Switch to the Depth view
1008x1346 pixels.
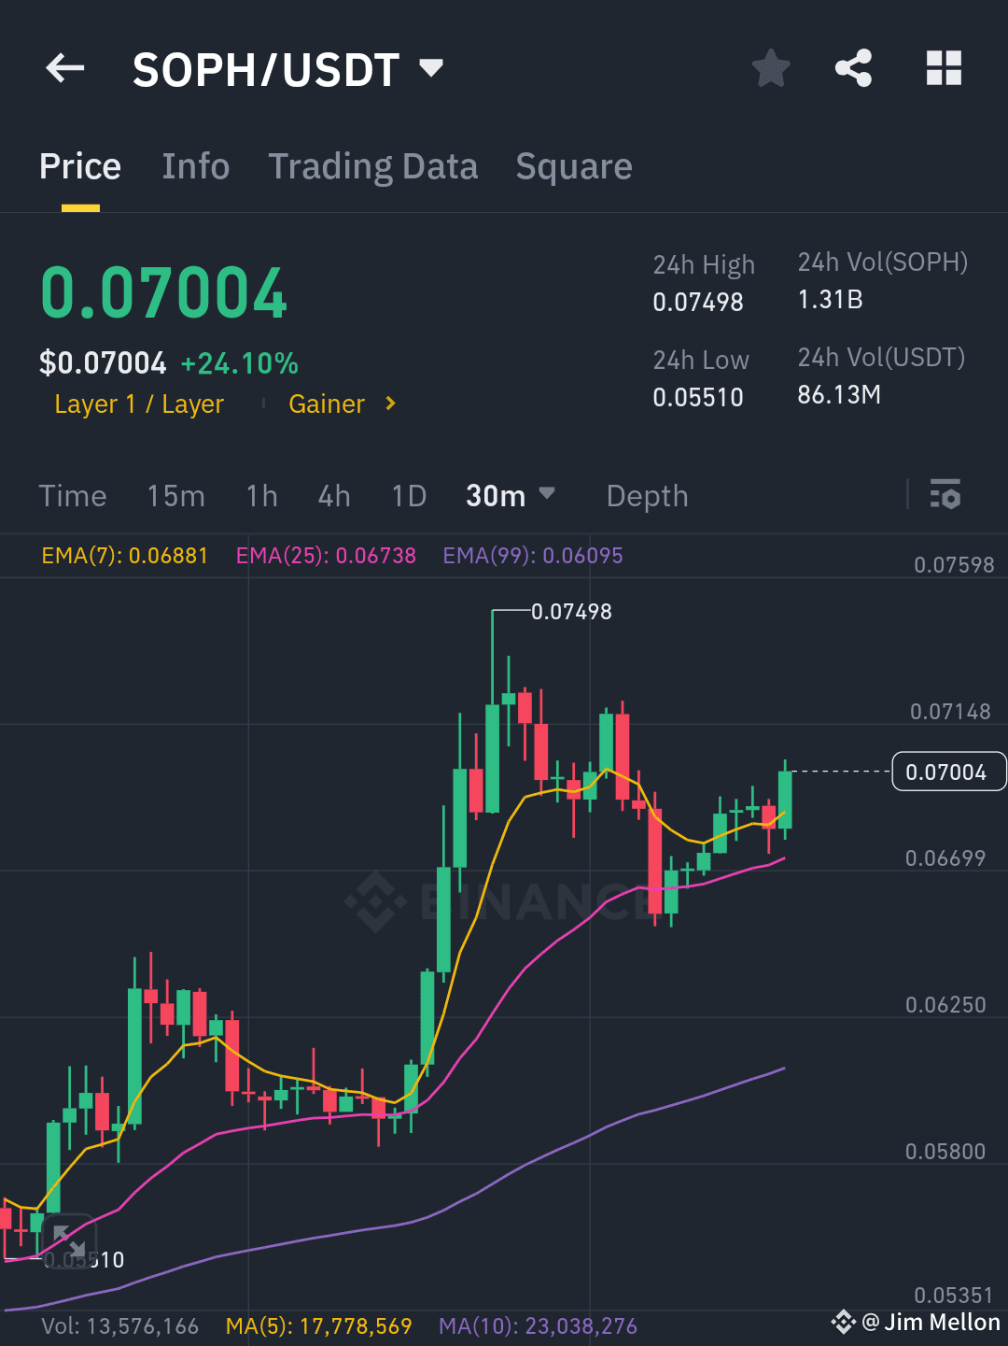pos(647,495)
